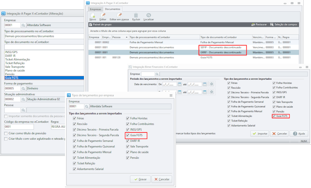The height and width of the screenshot is (188, 311).
Task: Click Cancelar in Tipos de lançamentos dialog
Action: pyautogui.click(x=162, y=179)
